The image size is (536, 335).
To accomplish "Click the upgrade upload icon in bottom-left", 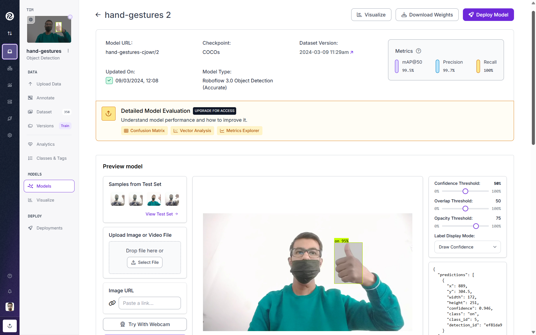I will tap(10, 326).
